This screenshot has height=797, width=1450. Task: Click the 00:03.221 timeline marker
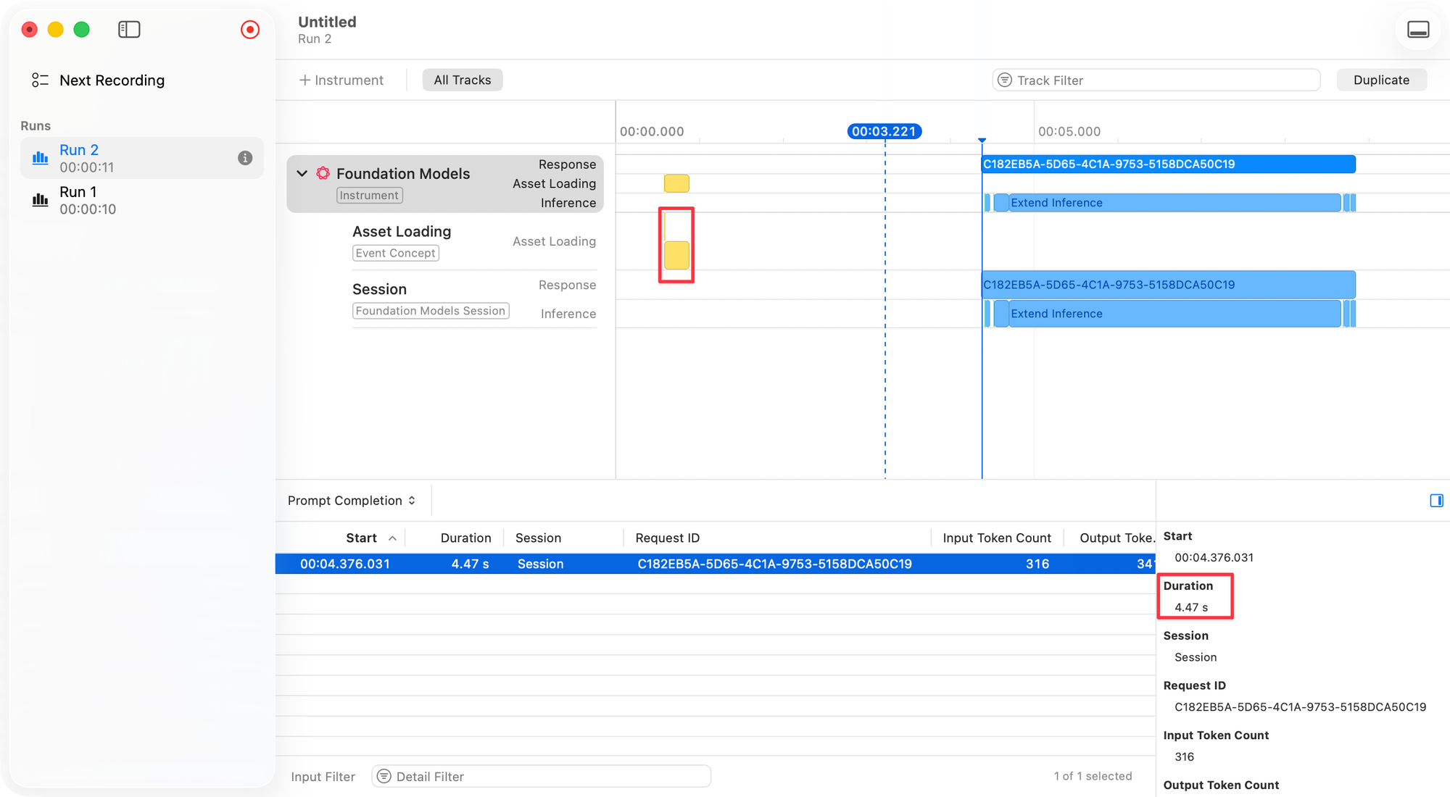[884, 131]
